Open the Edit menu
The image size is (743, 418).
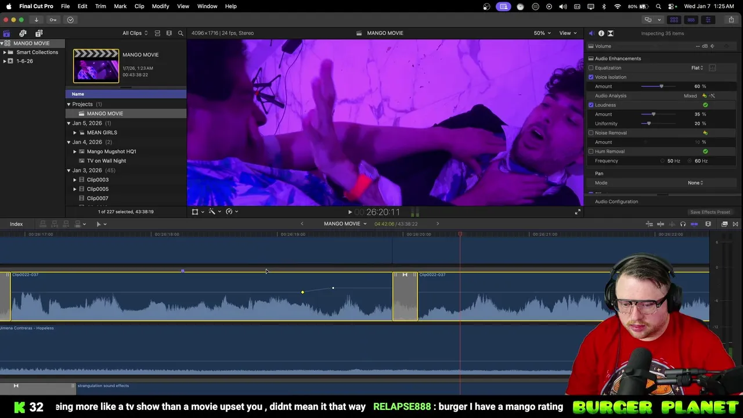(82, 6)
